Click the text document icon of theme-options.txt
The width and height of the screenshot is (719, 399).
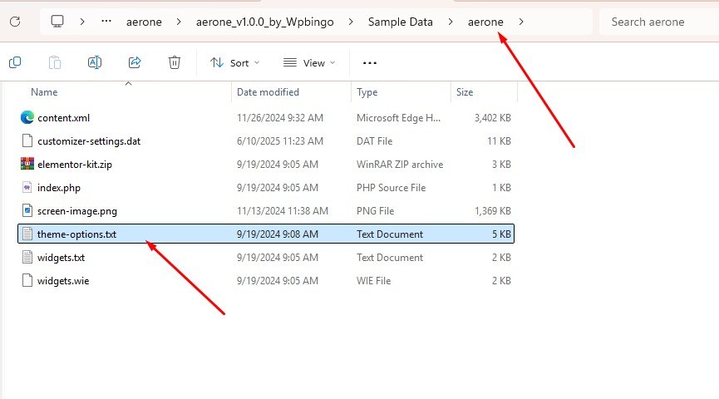(x=27, y=234)
